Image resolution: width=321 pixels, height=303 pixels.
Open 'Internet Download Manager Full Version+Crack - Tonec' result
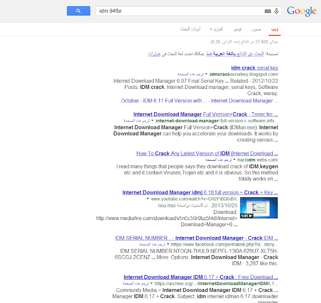point(206,114)
